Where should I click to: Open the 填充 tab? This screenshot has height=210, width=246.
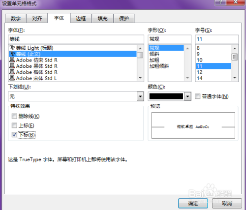pos(102,18)
